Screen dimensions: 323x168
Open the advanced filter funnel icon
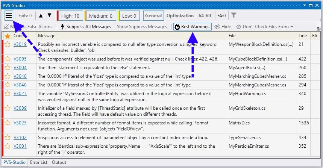click(234, 15)
